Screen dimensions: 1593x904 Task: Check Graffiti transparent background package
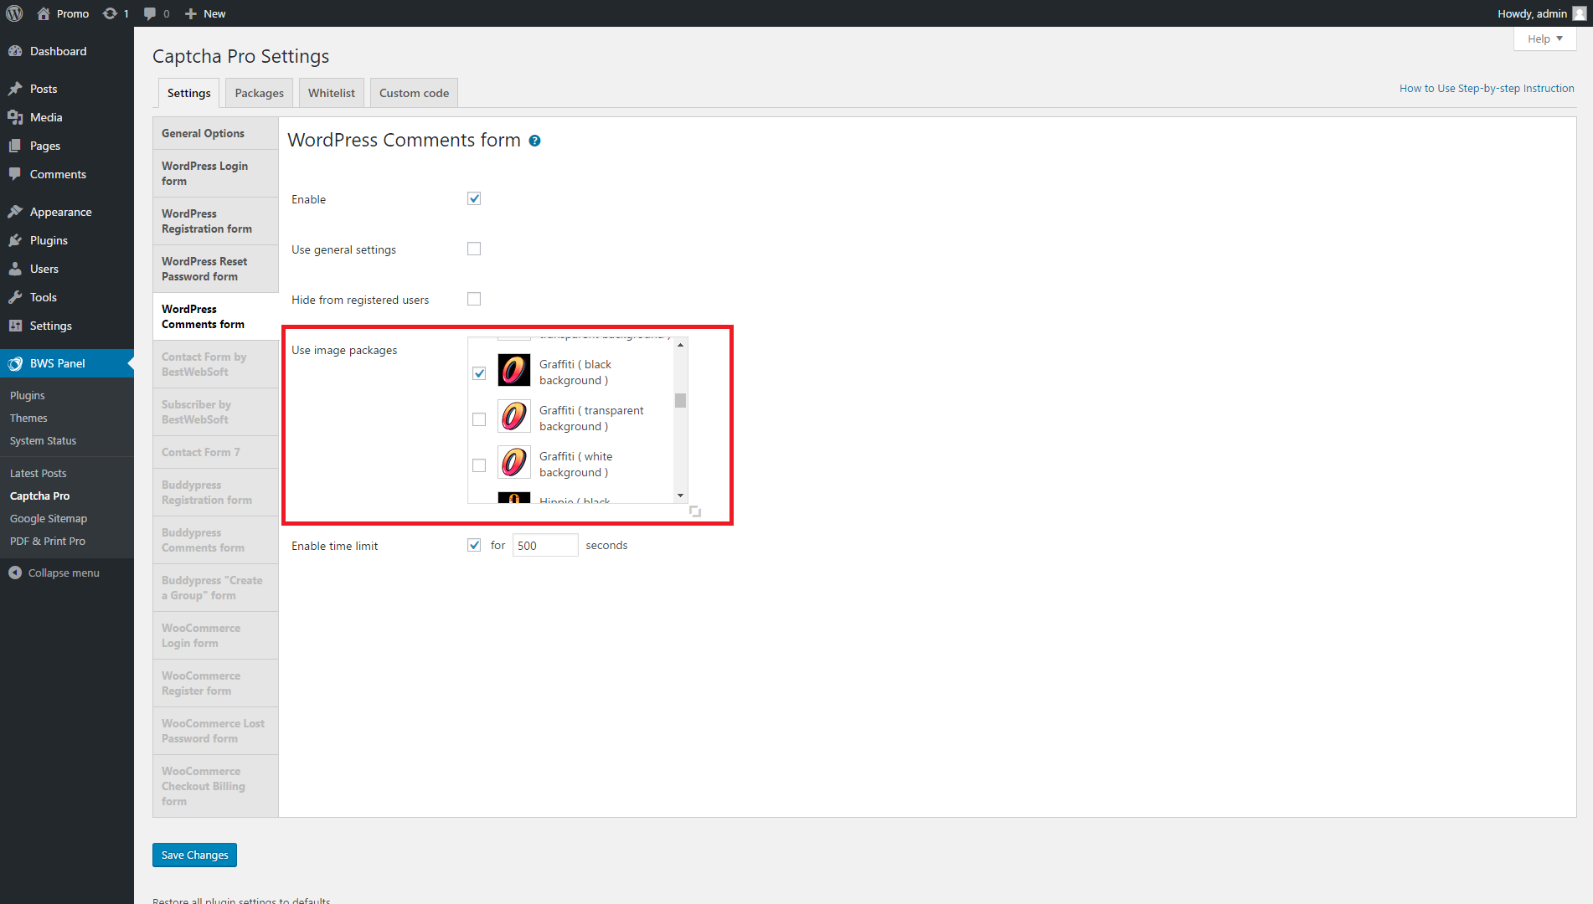tap(479, 419)
